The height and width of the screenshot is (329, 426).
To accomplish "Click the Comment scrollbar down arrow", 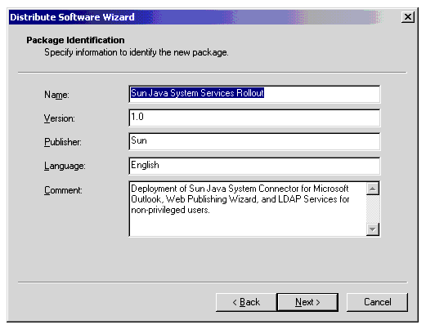I will pyautogui.click(x=373, y=229).
